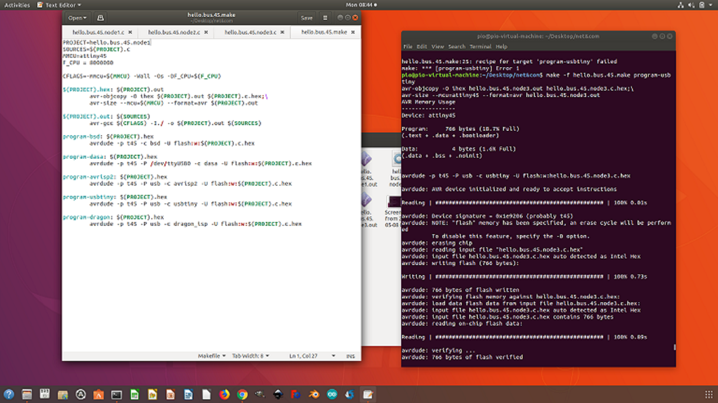Screen dimensions: 718x403
Task: Close the hello.bus.45.node1.c tab
Action: pyautogui.click(x=130, y=32)
